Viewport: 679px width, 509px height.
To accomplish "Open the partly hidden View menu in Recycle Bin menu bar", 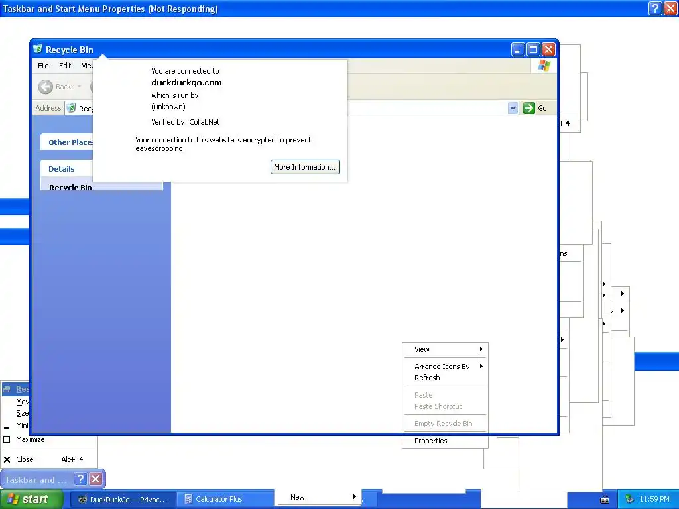I will (87, 66).
